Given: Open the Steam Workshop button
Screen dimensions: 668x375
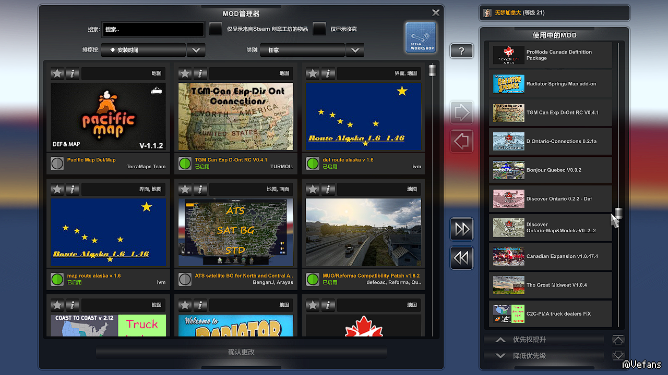Looking at the screenshot, I should coord(421,37).
